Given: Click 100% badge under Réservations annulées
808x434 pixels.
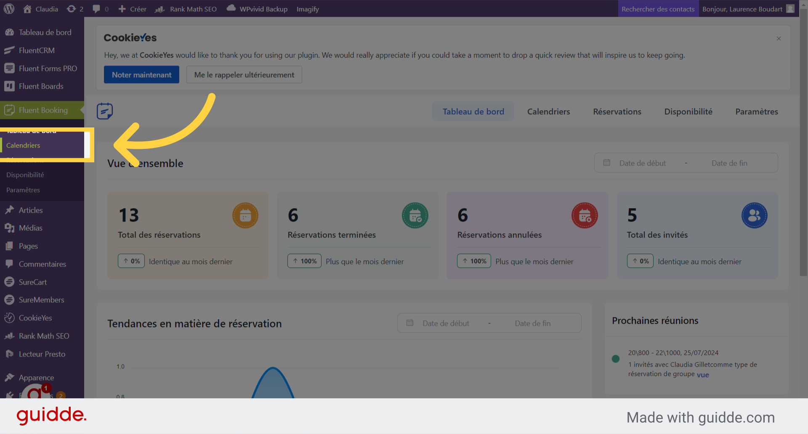Looking at the screenshot, I should pos(474,261).
